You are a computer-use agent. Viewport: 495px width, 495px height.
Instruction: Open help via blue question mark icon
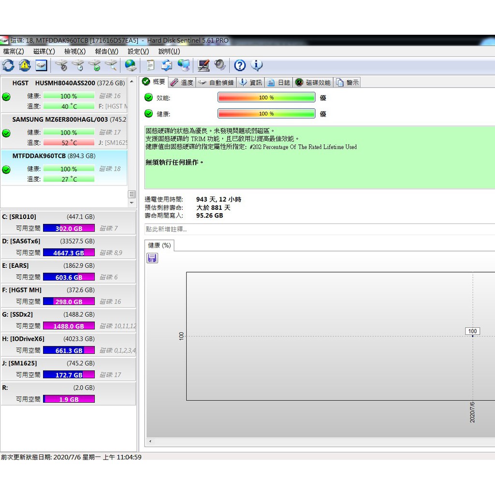coord(240,65)
